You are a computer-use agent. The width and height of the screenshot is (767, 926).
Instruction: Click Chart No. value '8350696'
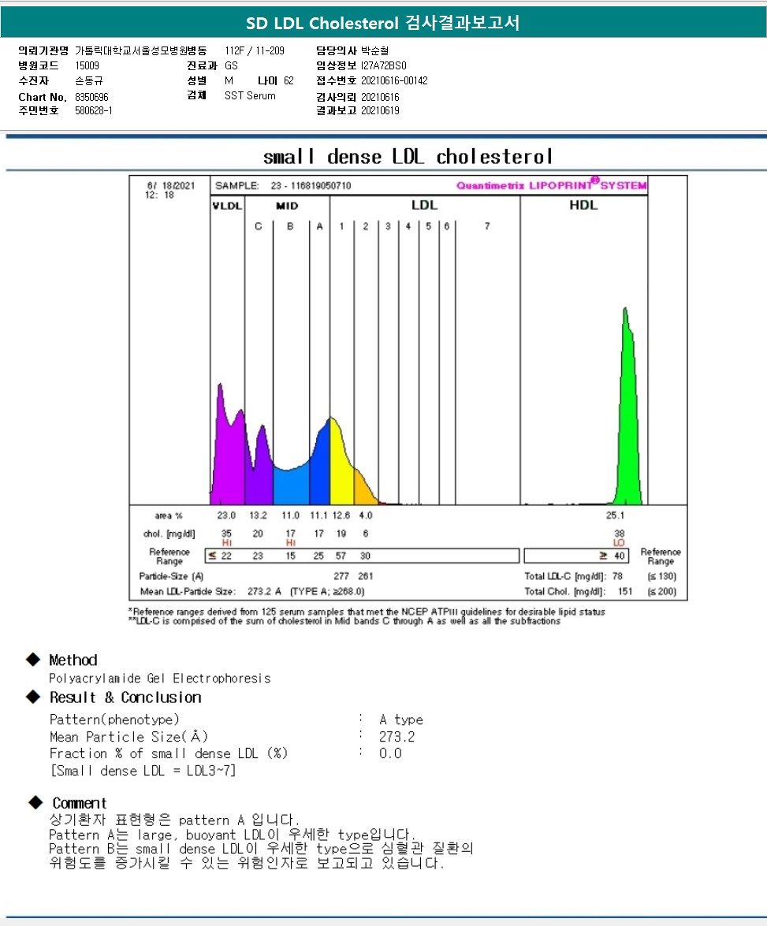(91, 97)
